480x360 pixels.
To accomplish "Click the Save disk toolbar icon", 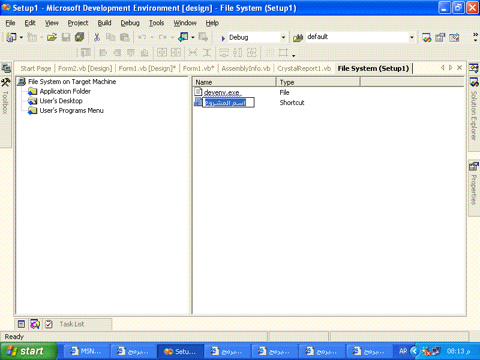I will (66, 37).
